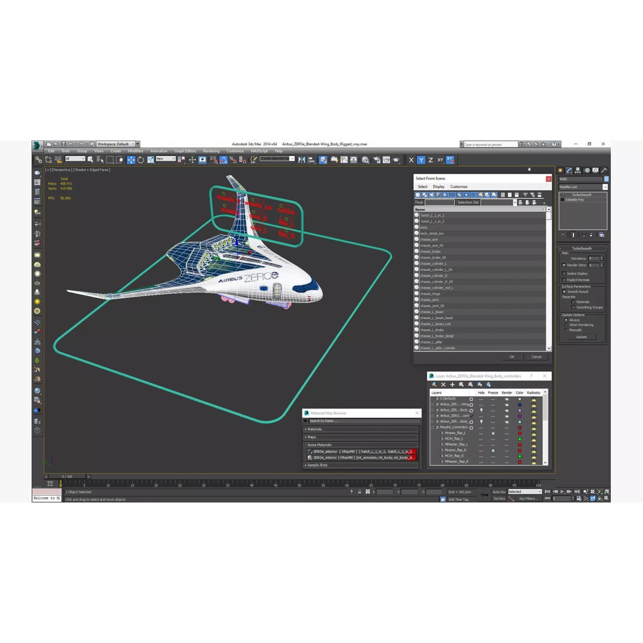643x643 pixels.
Task: Open Customize menu in Select From Scene
Action: (x=459, y=186)
